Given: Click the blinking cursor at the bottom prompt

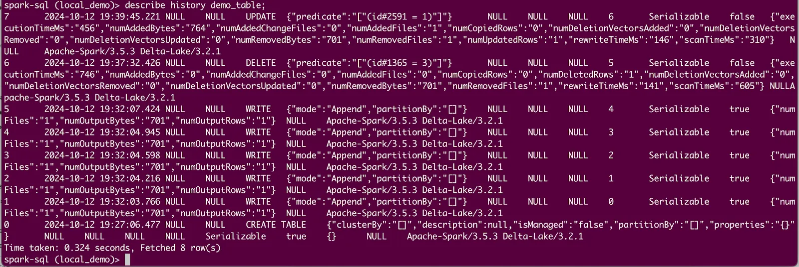Looking at the screenshot, I should (x=127, y=260).
